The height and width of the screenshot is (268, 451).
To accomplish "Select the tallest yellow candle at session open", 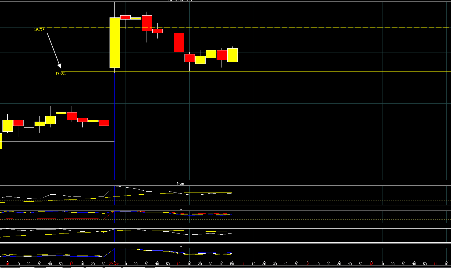I will pos(115,42).
